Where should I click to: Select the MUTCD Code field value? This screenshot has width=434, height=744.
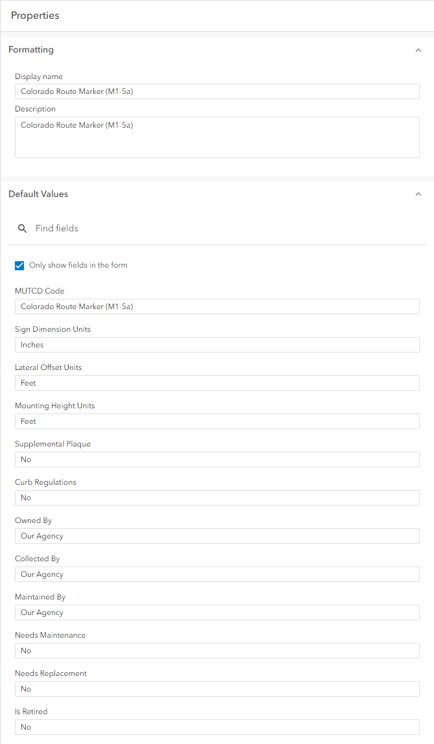pyautogui.click(x=217, y=306)
